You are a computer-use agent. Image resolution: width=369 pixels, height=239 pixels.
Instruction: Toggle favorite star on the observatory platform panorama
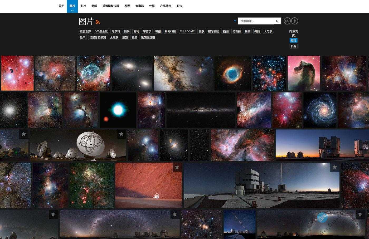point(334,167)
